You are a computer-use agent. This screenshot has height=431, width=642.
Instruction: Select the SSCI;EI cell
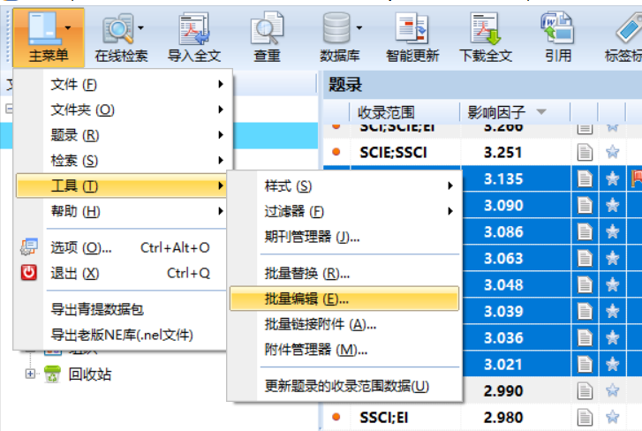tap(383, 418)
